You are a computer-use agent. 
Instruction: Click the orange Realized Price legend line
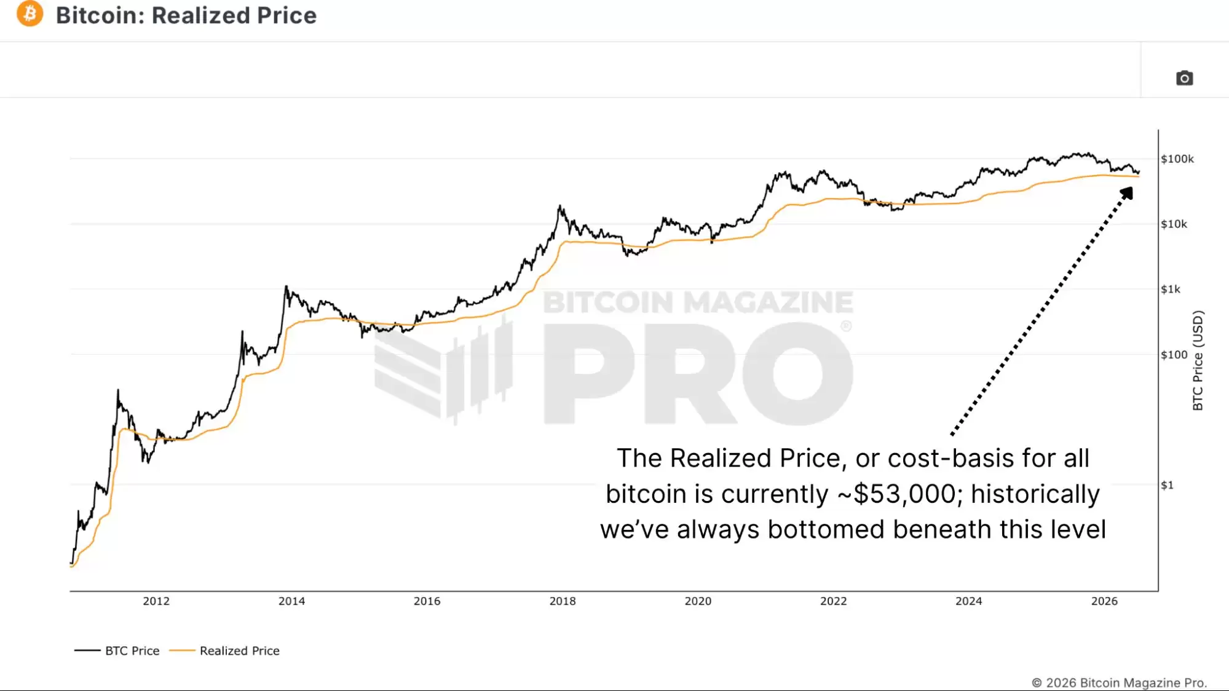182,650
